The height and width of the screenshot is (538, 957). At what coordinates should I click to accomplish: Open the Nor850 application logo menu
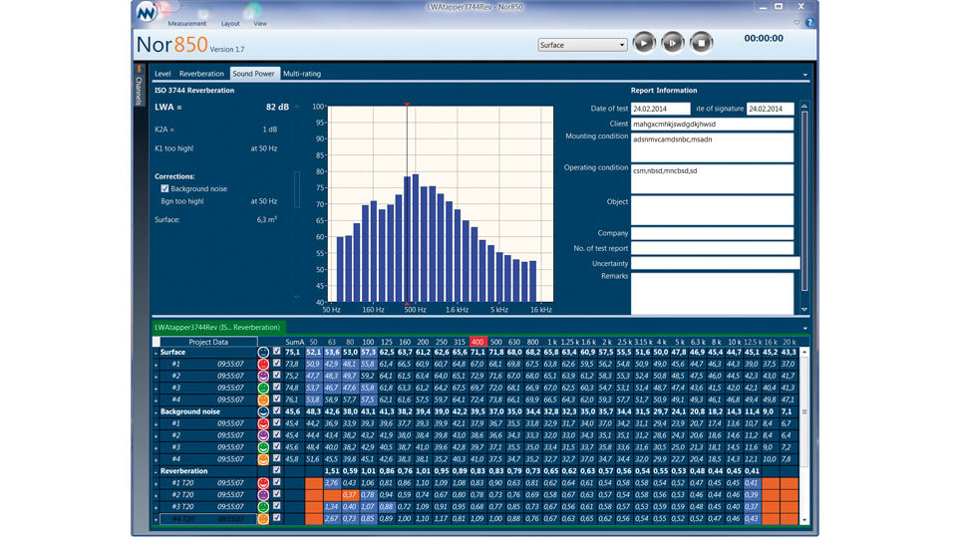tap(147, 12)
